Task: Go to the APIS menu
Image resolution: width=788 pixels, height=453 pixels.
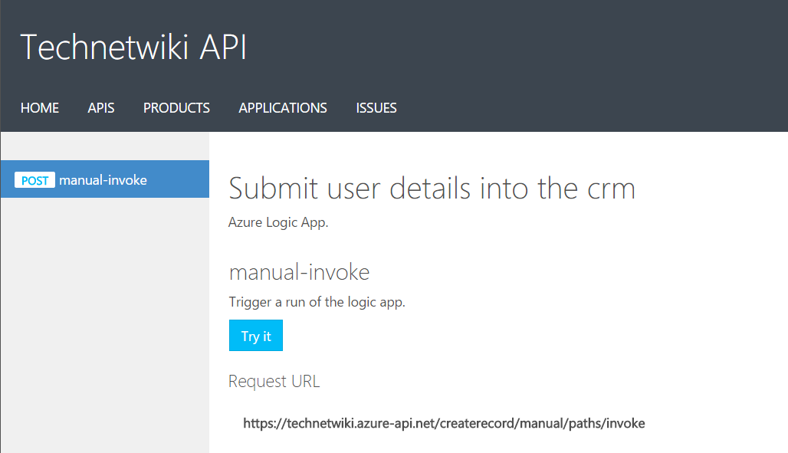Action: click(x=101, y=108)
